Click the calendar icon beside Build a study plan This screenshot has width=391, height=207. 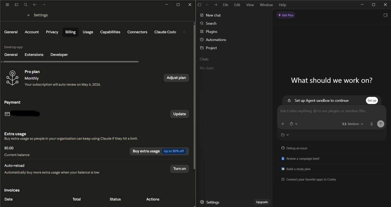pyautogui.click(x=283, y=169)
